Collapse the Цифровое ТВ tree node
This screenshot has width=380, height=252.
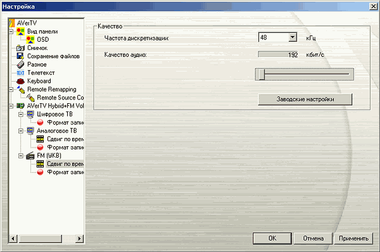tap(21, 115)
